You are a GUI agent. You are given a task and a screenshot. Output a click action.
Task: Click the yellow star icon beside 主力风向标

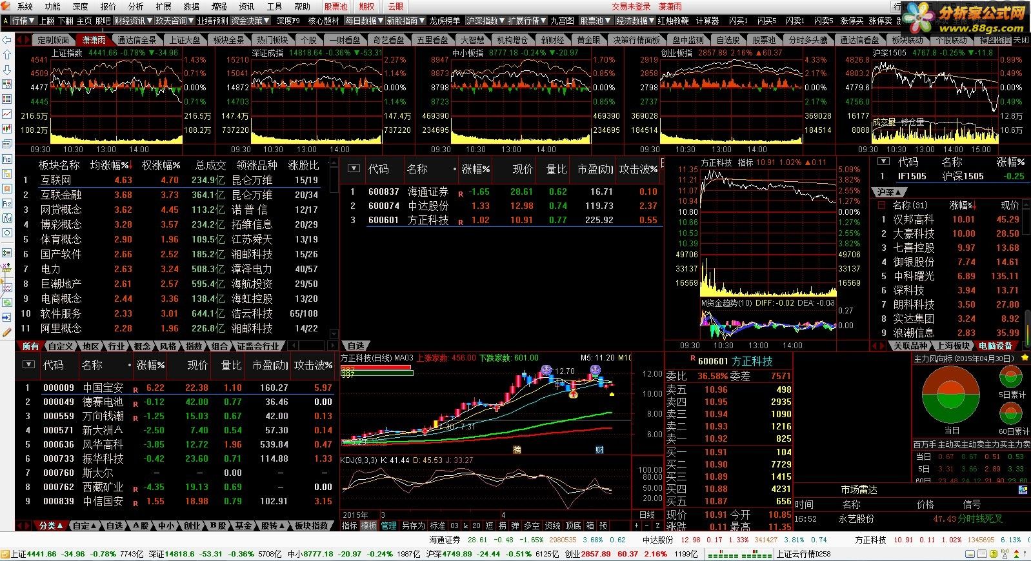click(x=1025, y=358)
